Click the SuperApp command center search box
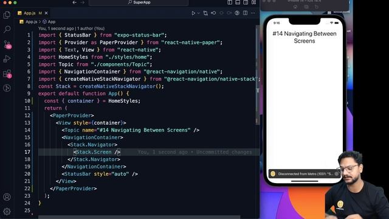Viewport: 389px width, 219px height. [x=139, y=2]
